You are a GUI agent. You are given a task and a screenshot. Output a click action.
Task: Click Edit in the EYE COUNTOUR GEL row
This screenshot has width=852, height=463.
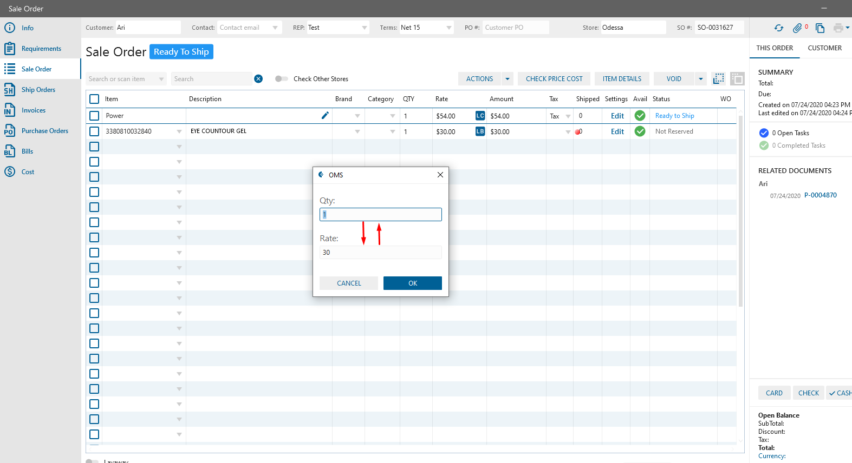(617, 131)
